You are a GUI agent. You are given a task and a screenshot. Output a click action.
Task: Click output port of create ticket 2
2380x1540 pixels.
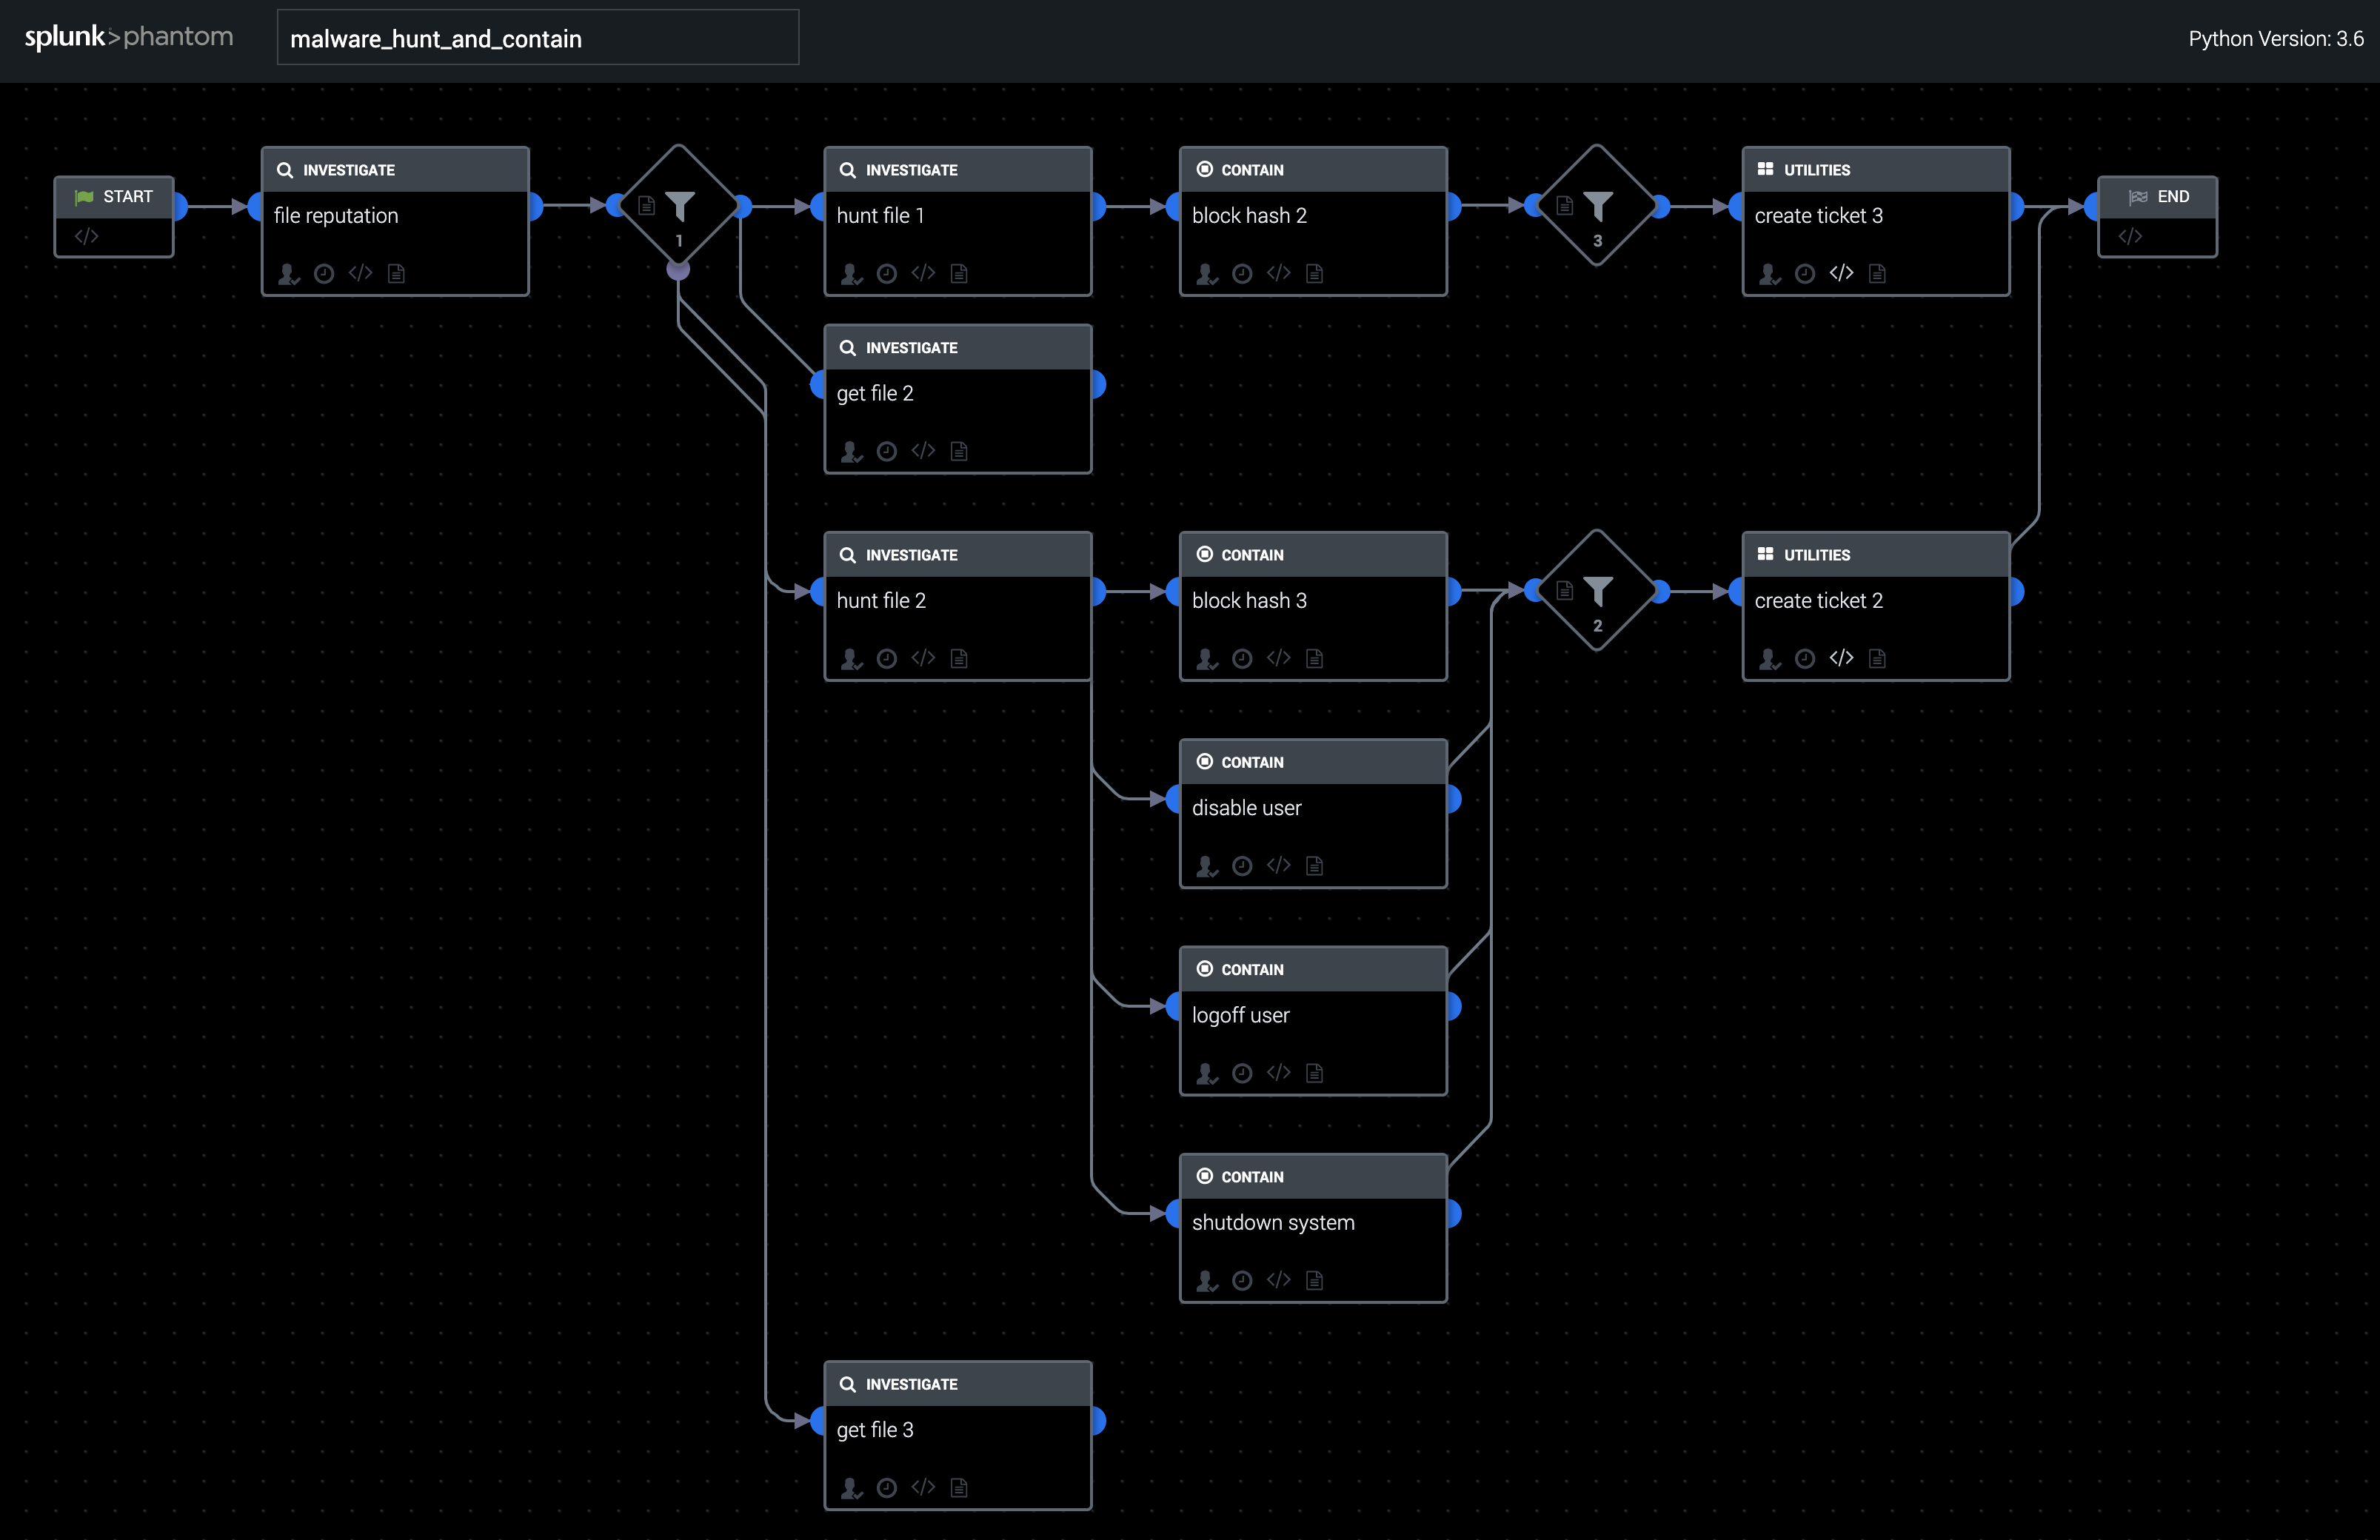point(2016,592)
